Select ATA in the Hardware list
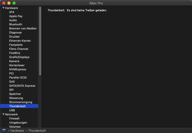The height and width of the screenshot is (133, 192). (x=12, y=12)
